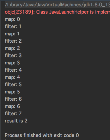Click the 'map: 5' line
This screenshot has height=140, width=110.
click(12, 92)
